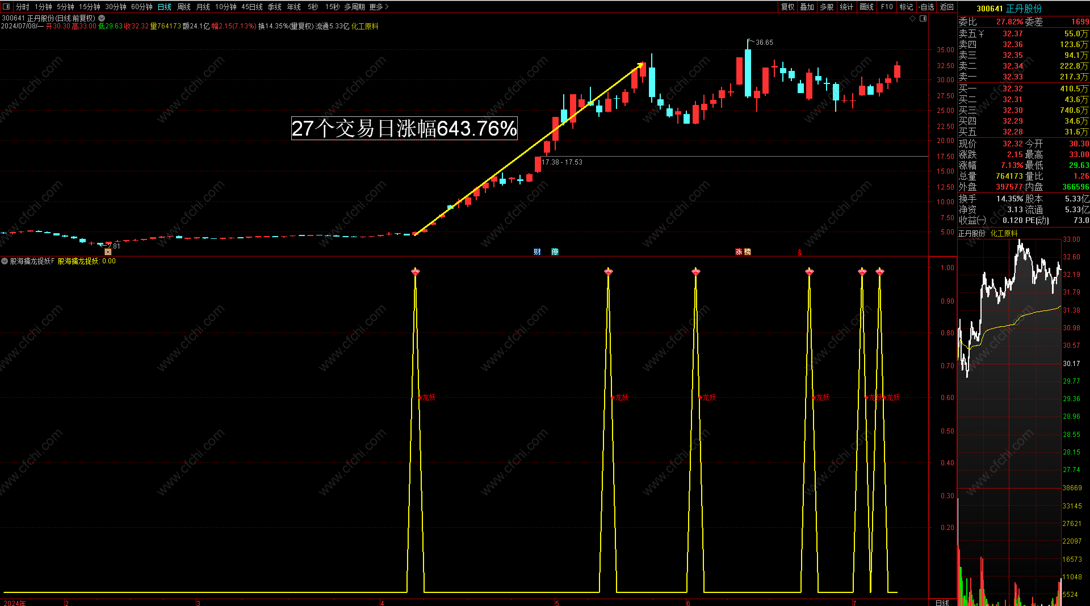Click the 涨 event marker icon
The image size is (1090, 606).
click(739, 252)
